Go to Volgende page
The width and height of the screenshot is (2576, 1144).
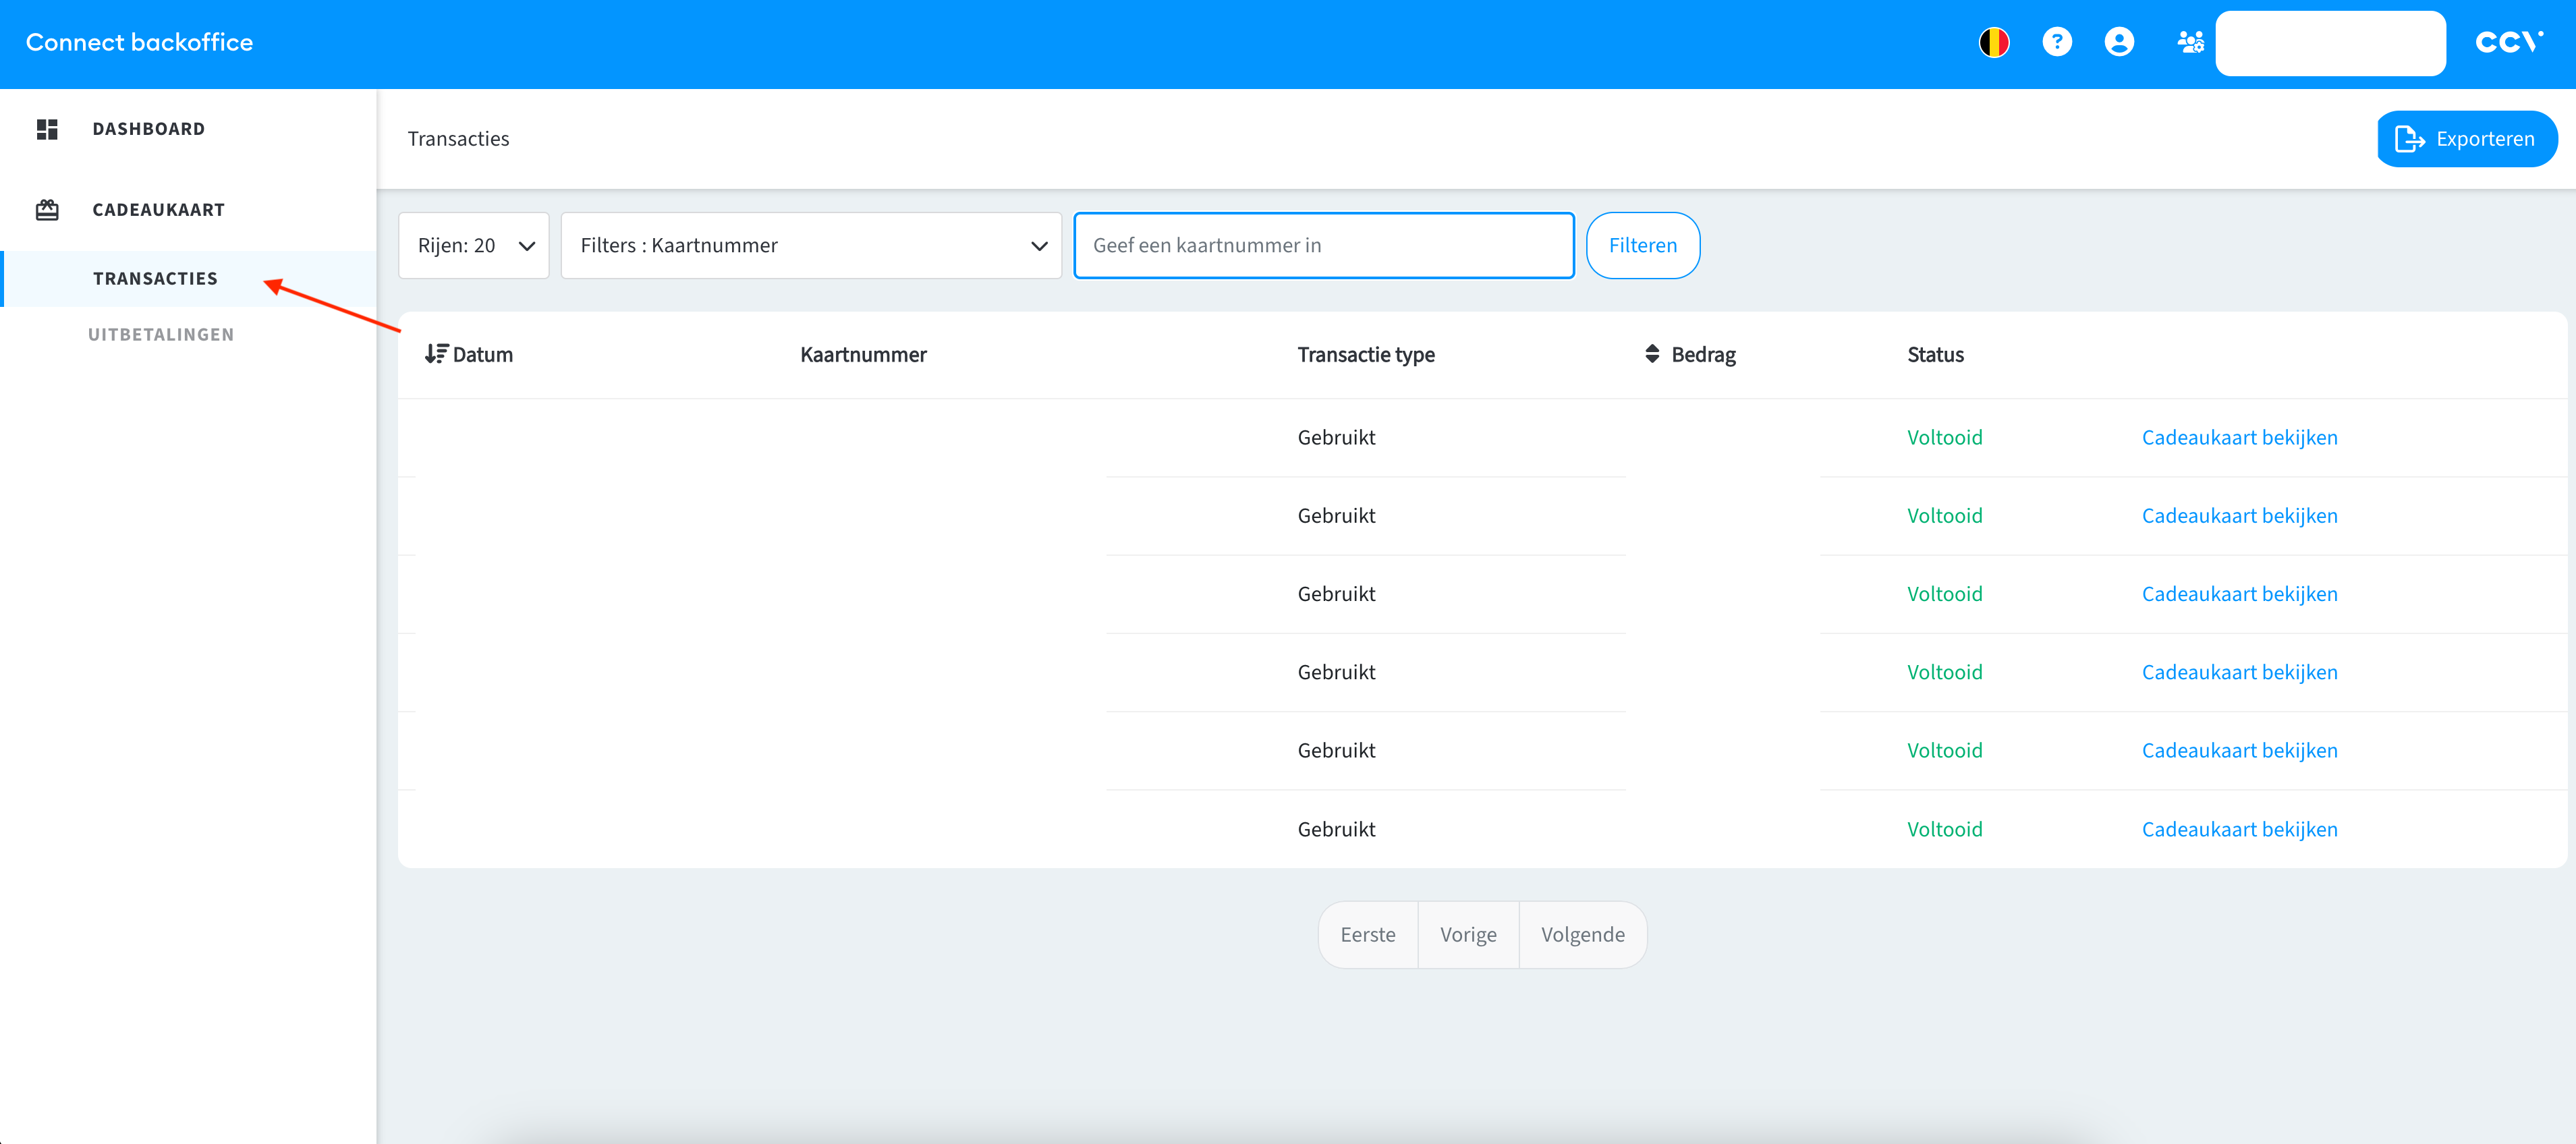click(x=1582, y=935)
